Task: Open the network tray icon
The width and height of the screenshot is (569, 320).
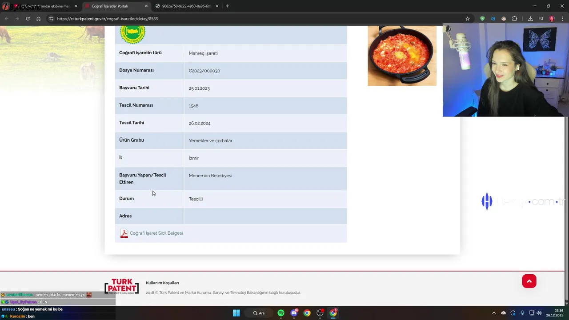Action: pyautogui.click(x=532, y=313)
